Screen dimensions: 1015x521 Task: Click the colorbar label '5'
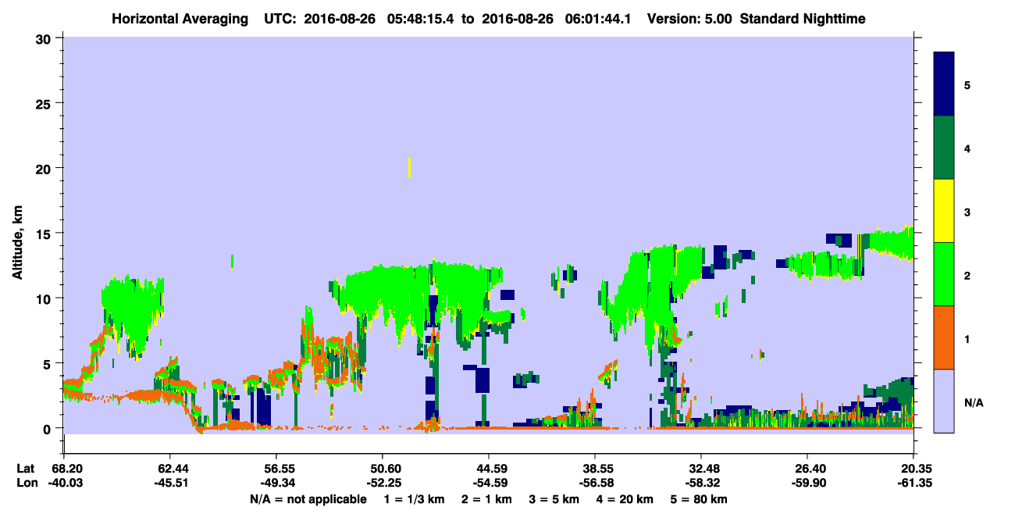point(967,84)
